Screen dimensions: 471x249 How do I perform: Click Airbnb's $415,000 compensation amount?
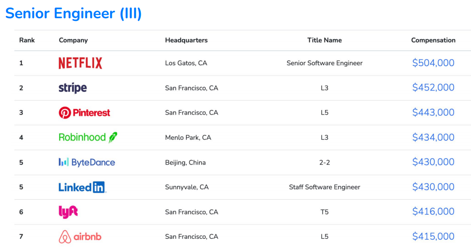pos(433,237)
